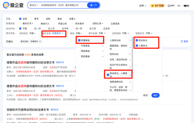The width and height of the screenshot is (194, 123).
Task: Click the 取消 cancel button
Action: [145, 95]
